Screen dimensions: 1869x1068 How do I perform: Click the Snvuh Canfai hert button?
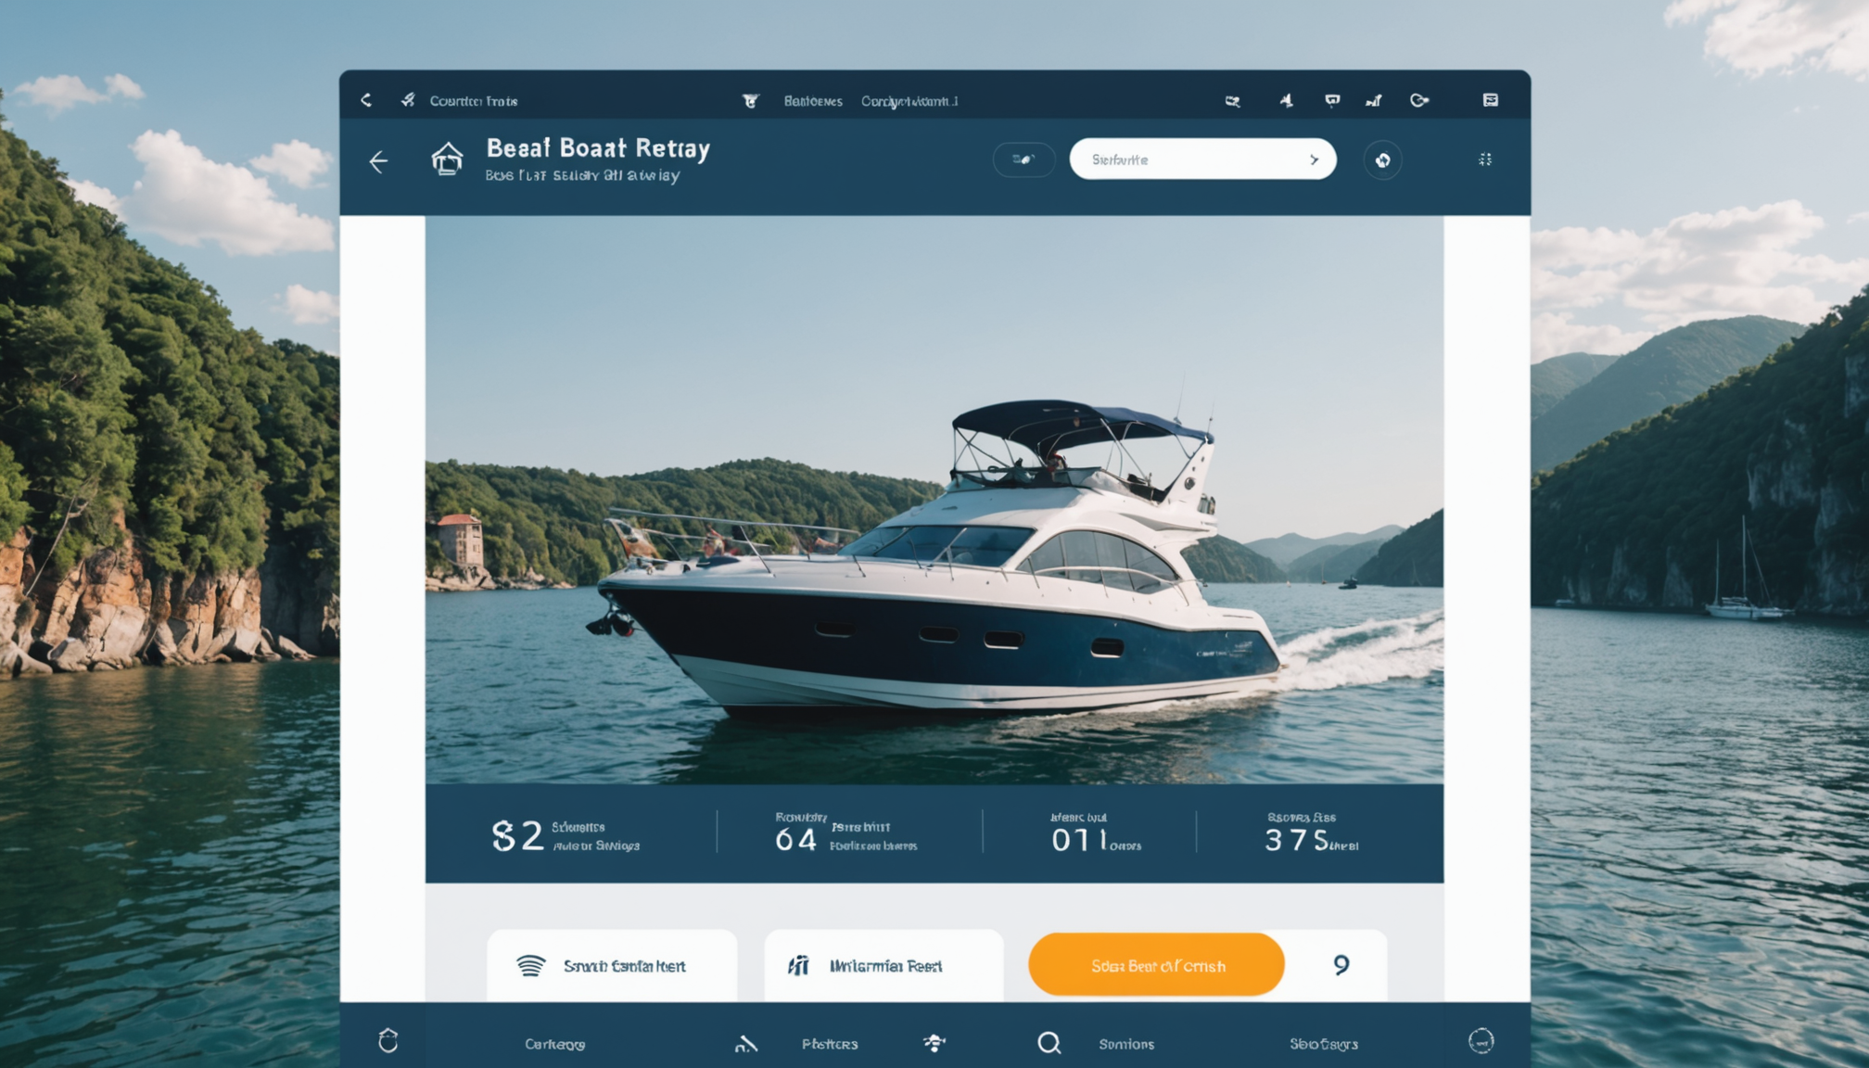pos(612,966)
